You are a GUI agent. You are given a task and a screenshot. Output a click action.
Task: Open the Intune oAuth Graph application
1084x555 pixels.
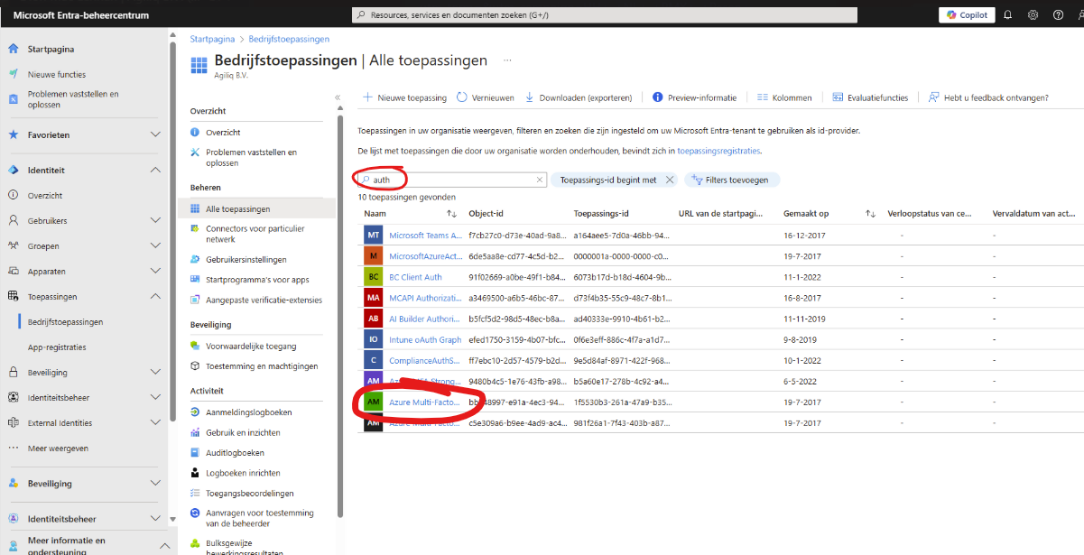click(425, 340)
